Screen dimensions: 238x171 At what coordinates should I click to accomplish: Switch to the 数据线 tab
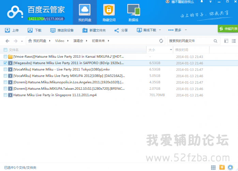(x=133, y=13)
